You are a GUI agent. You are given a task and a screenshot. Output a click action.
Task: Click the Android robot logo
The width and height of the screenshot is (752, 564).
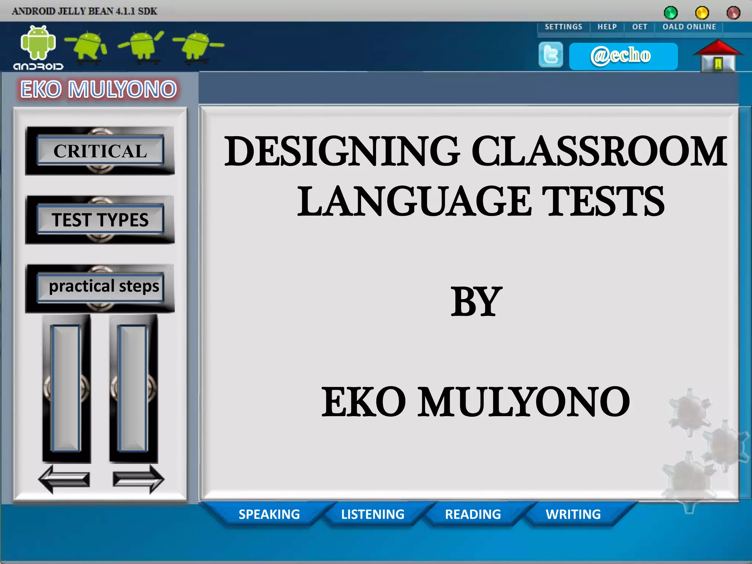38,47
